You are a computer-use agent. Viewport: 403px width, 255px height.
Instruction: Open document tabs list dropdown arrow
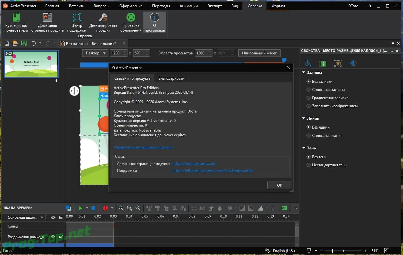(393, 43)
